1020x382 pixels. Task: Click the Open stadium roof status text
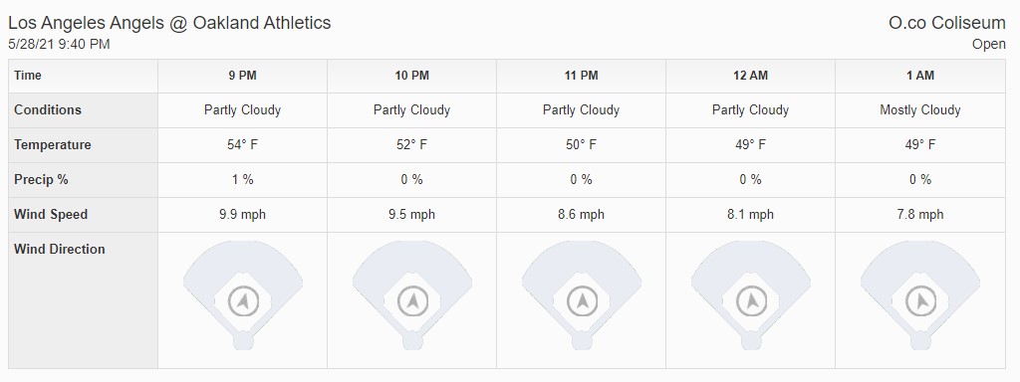989,44
